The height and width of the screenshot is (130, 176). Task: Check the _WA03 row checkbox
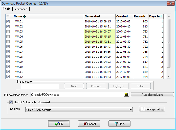coord(8,31)
